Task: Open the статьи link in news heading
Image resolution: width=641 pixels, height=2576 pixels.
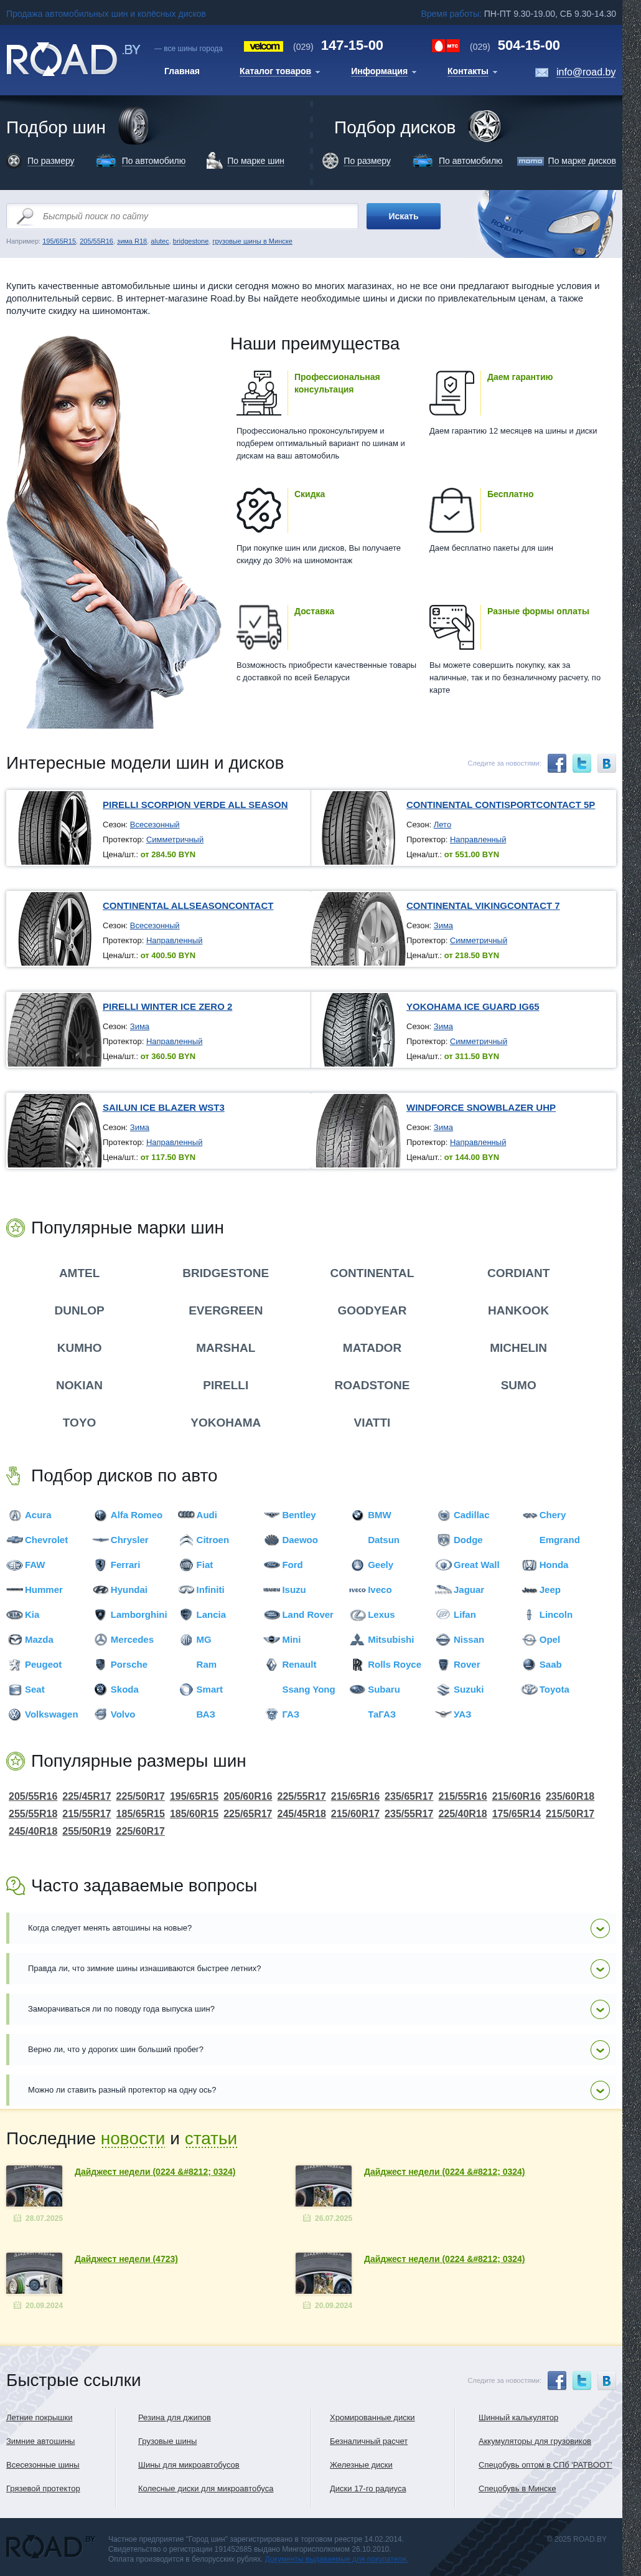Action: (211, 2139)
